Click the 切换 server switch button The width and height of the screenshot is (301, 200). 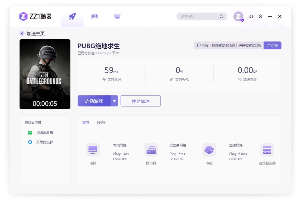pos(272,45)
